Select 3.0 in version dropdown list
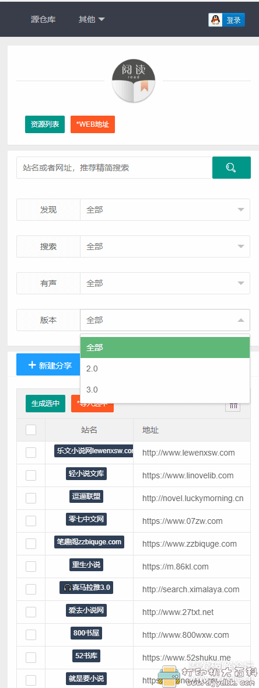 (x=165, y=390)
